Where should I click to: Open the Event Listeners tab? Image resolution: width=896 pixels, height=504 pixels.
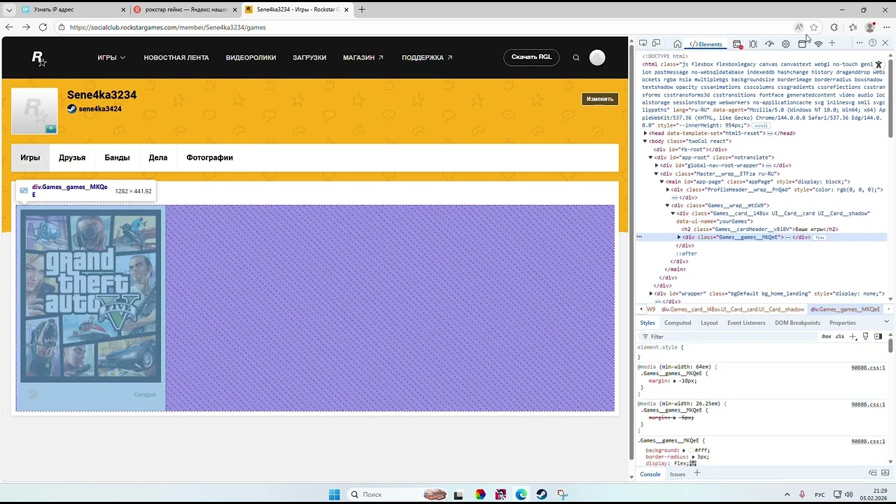coord(746,323)
